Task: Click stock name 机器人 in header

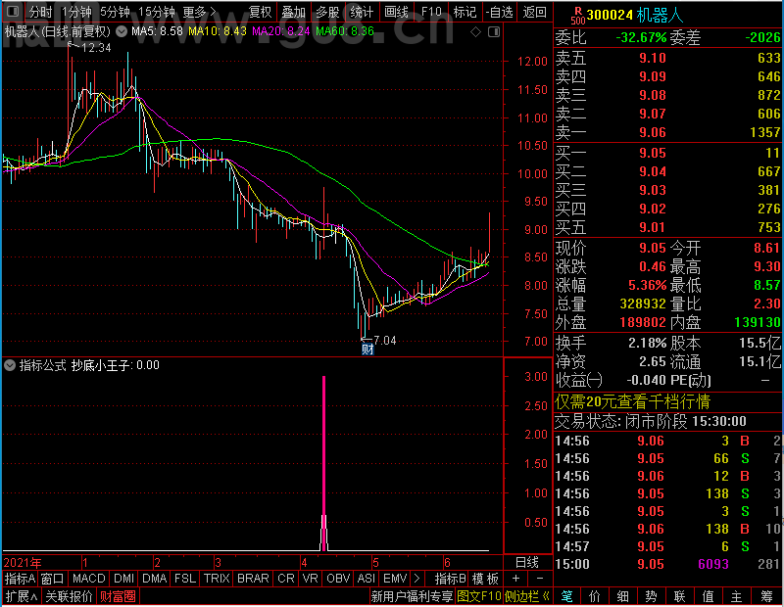Action: coord(660,16)
